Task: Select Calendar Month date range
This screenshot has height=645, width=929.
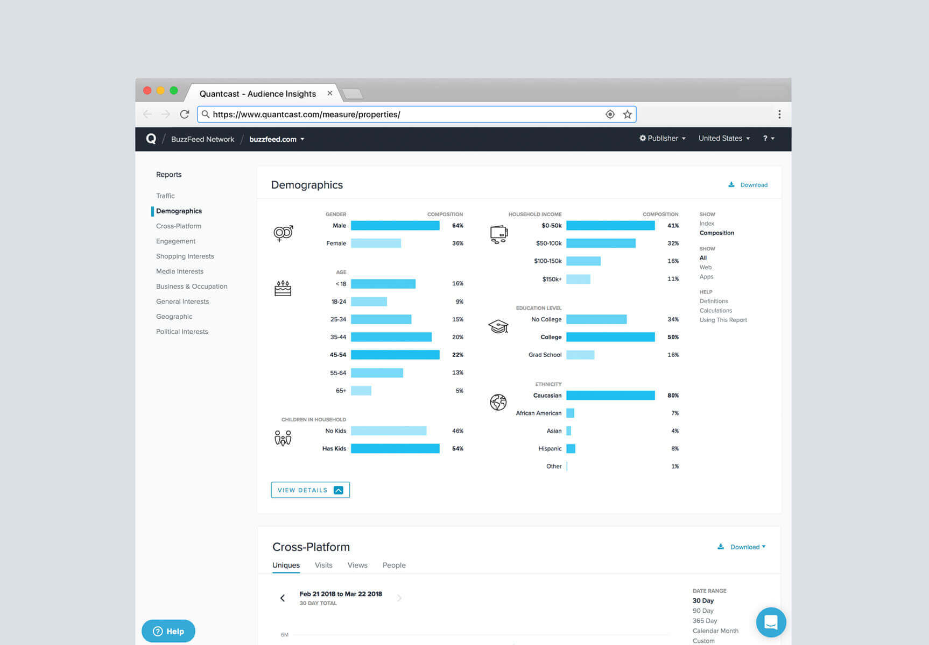Action: coord(715,630)
